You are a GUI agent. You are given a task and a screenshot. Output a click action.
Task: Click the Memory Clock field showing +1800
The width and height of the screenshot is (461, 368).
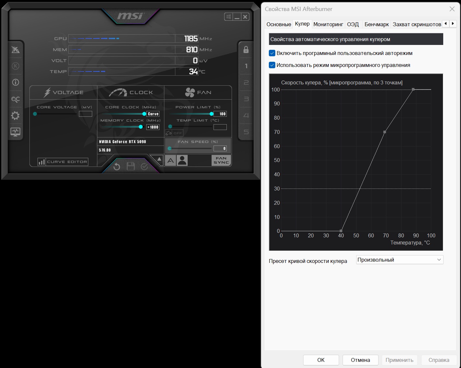click(x=153, y=127)
